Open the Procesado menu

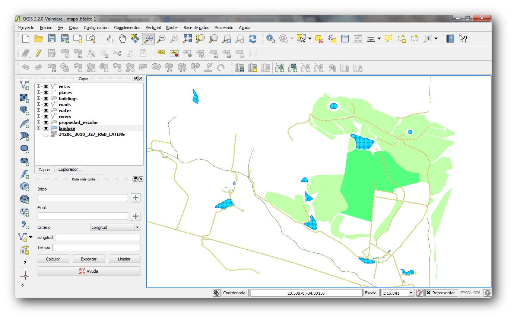tap(224, 28)
